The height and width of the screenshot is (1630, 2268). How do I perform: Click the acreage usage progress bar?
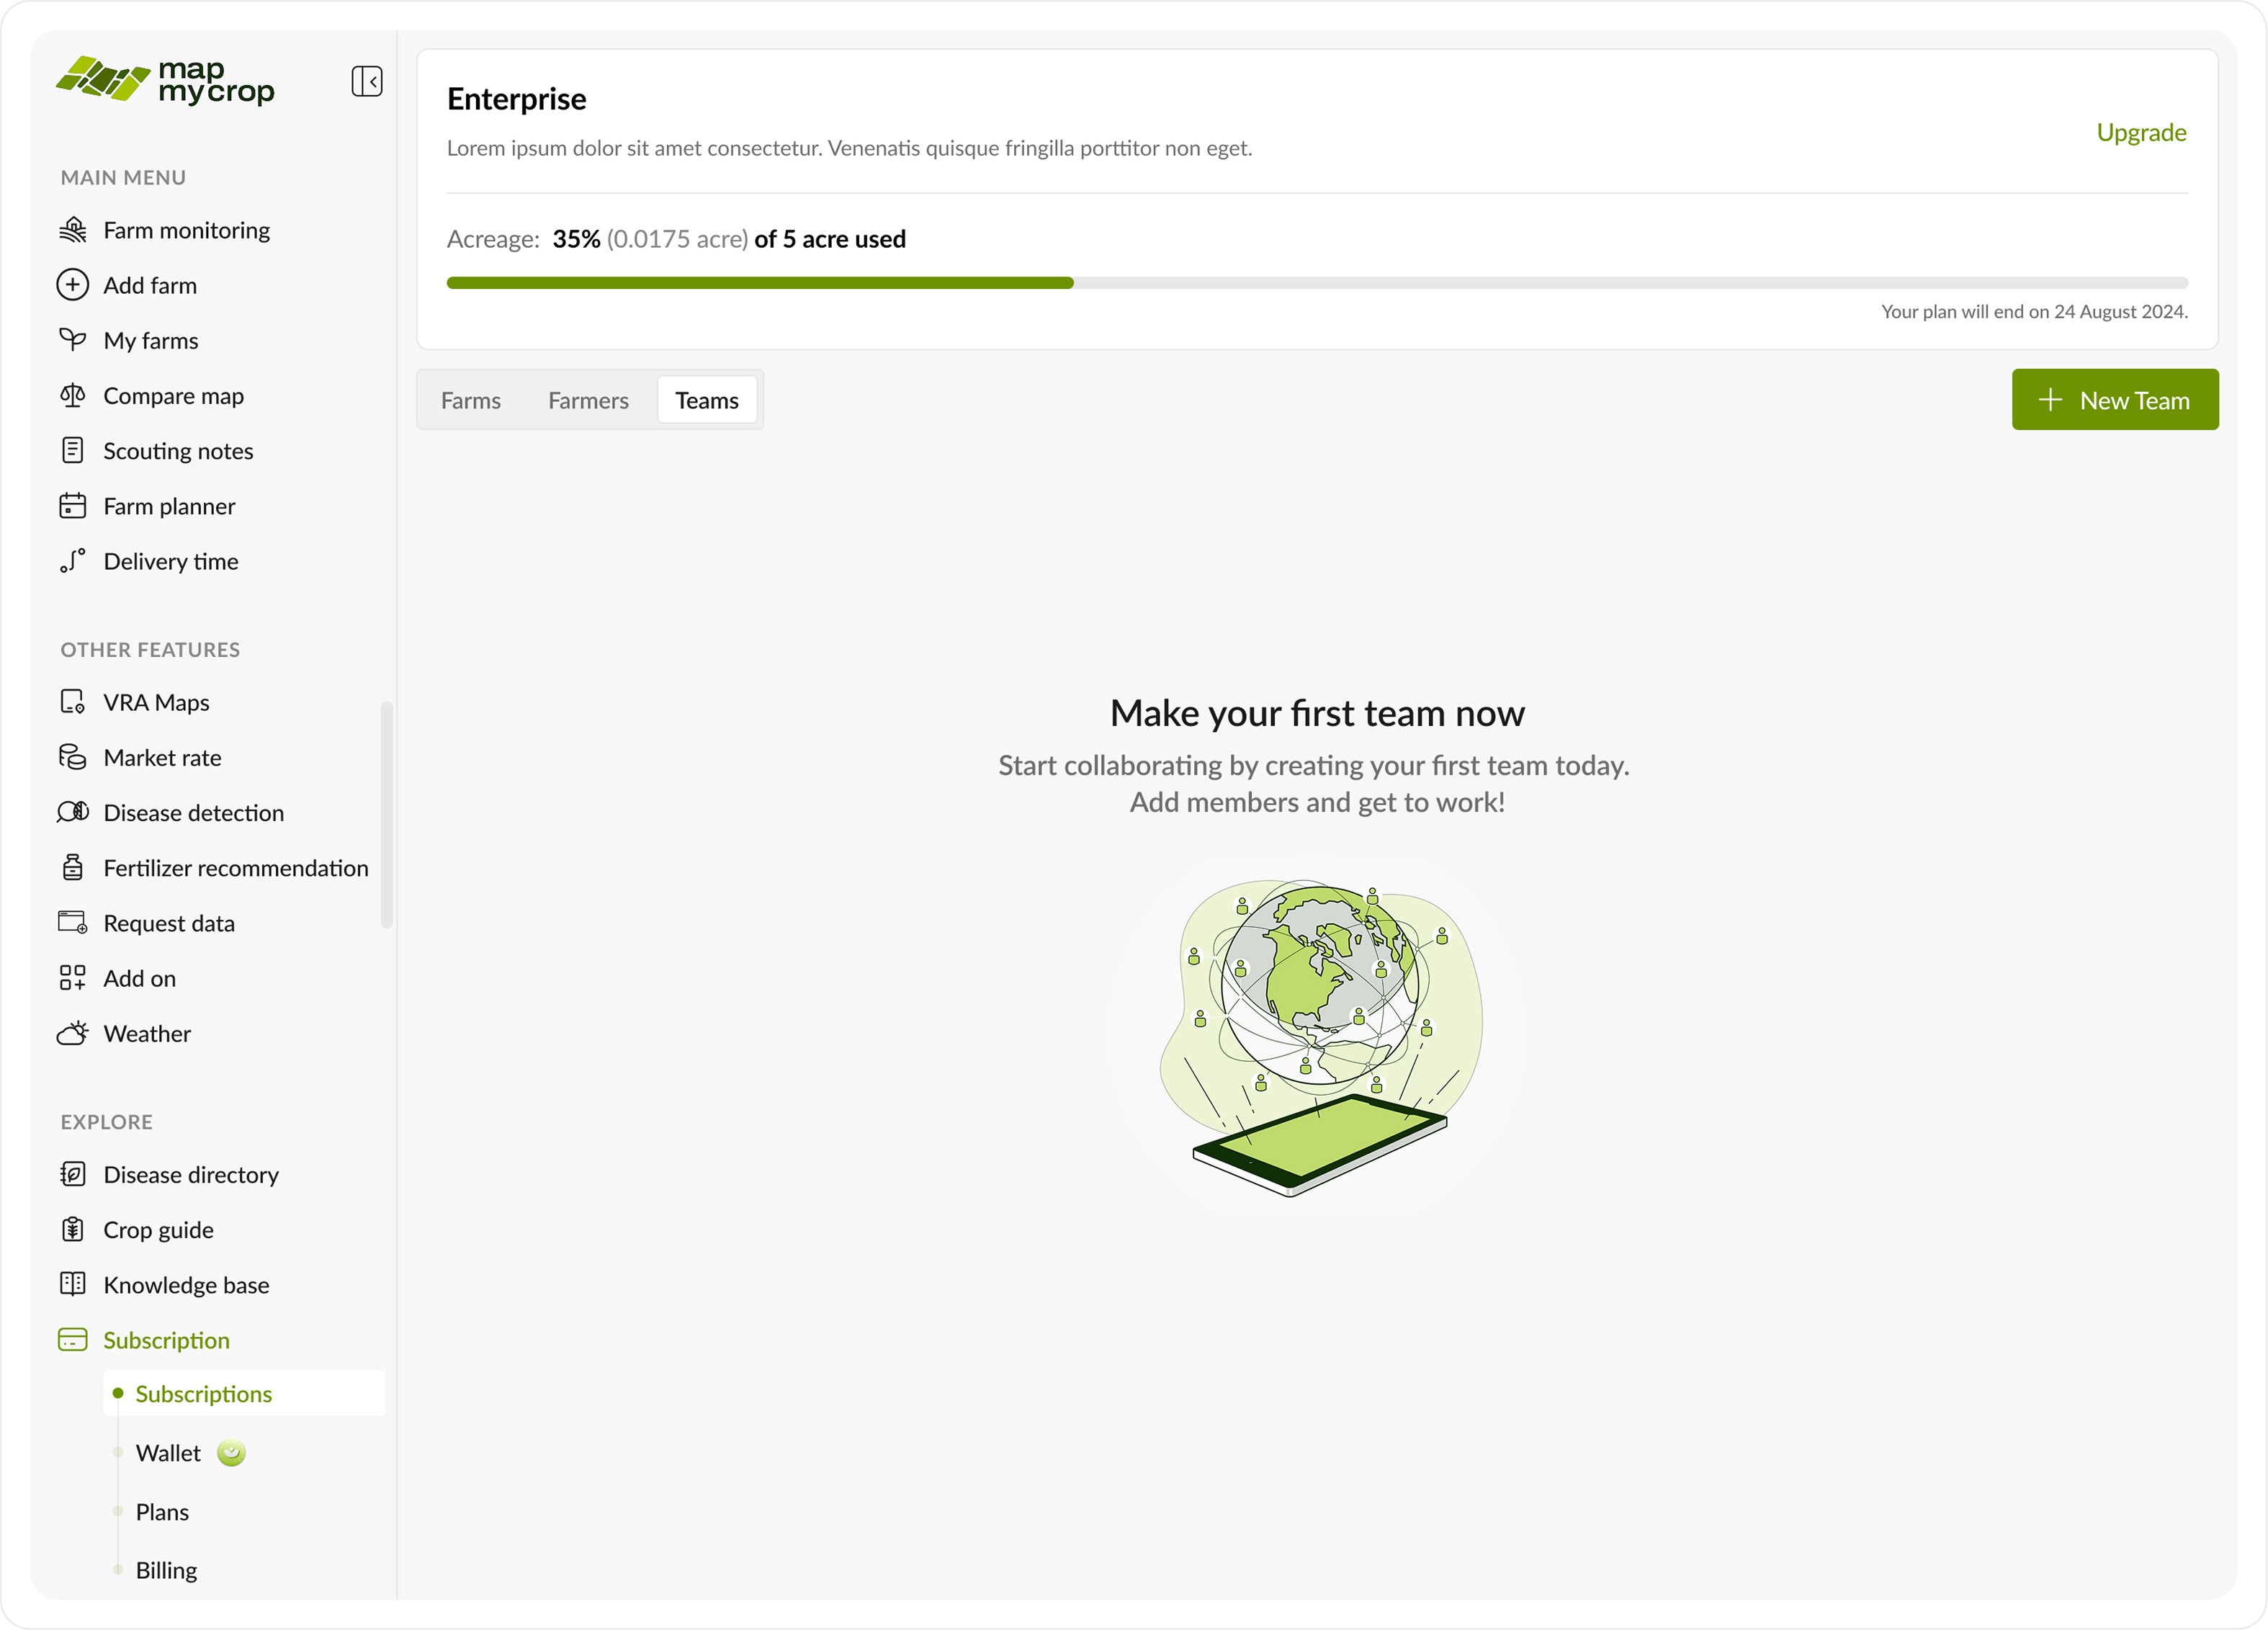[x=1317, y=283]
